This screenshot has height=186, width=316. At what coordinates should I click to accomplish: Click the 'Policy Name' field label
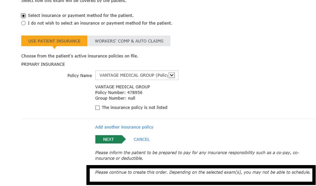pyautogui.click(x=79, y=76)
